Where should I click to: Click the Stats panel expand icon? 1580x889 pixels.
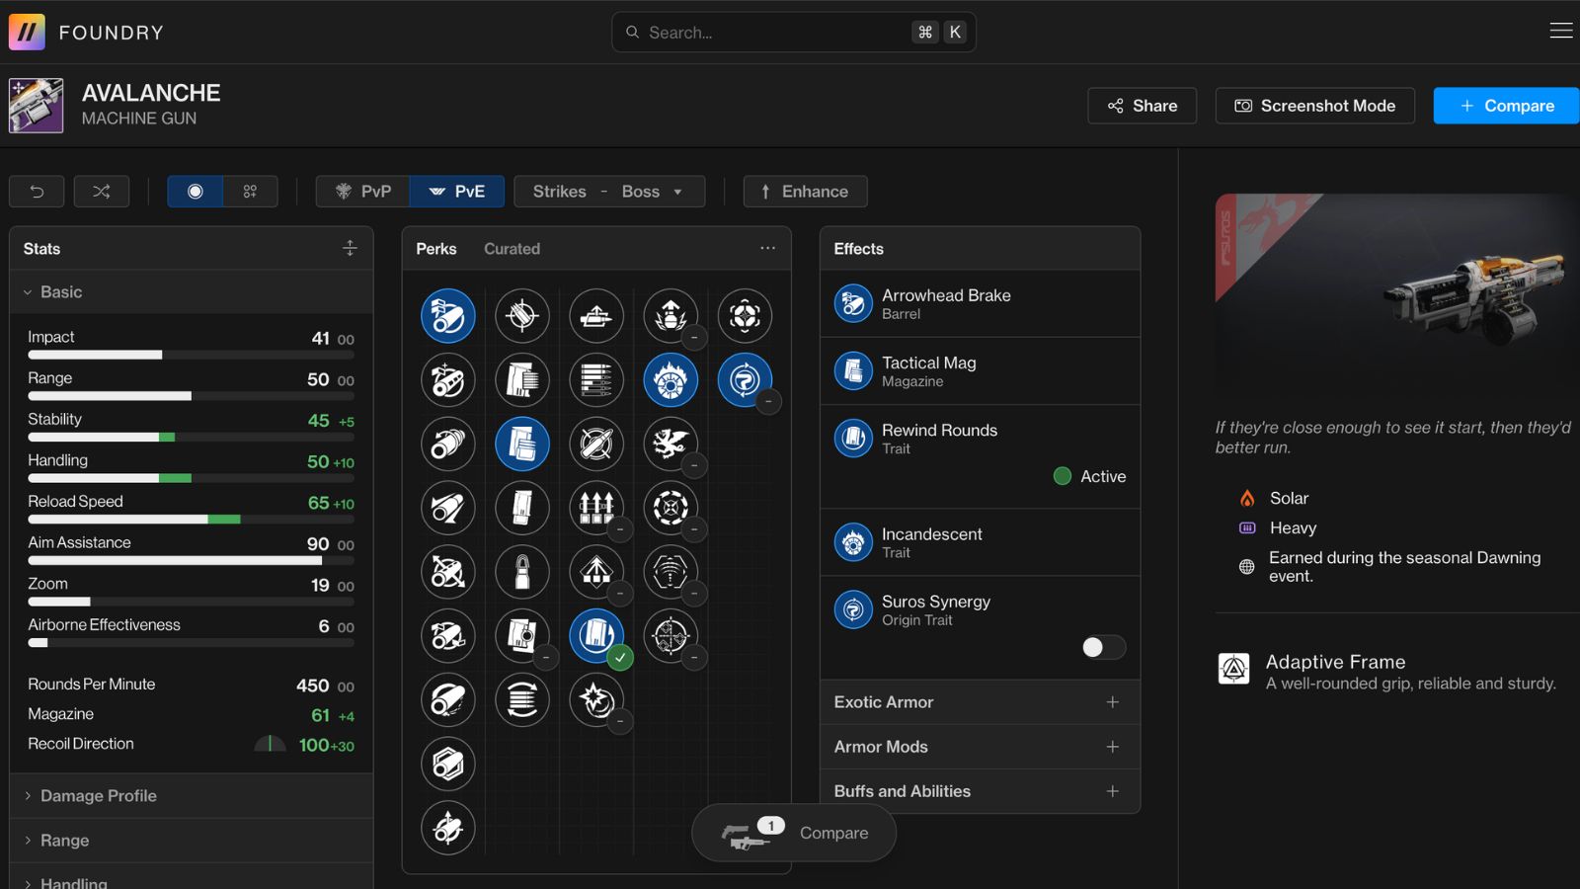[x=350, y=249]
